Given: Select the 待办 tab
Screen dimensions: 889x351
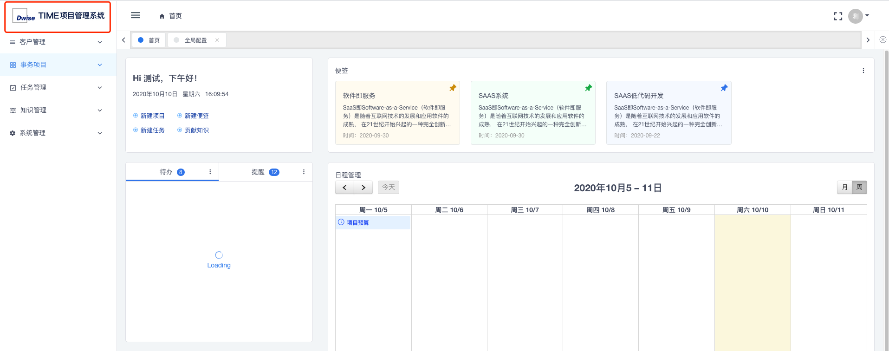Looking at the screenshot, I should click(x=172, y=172).
